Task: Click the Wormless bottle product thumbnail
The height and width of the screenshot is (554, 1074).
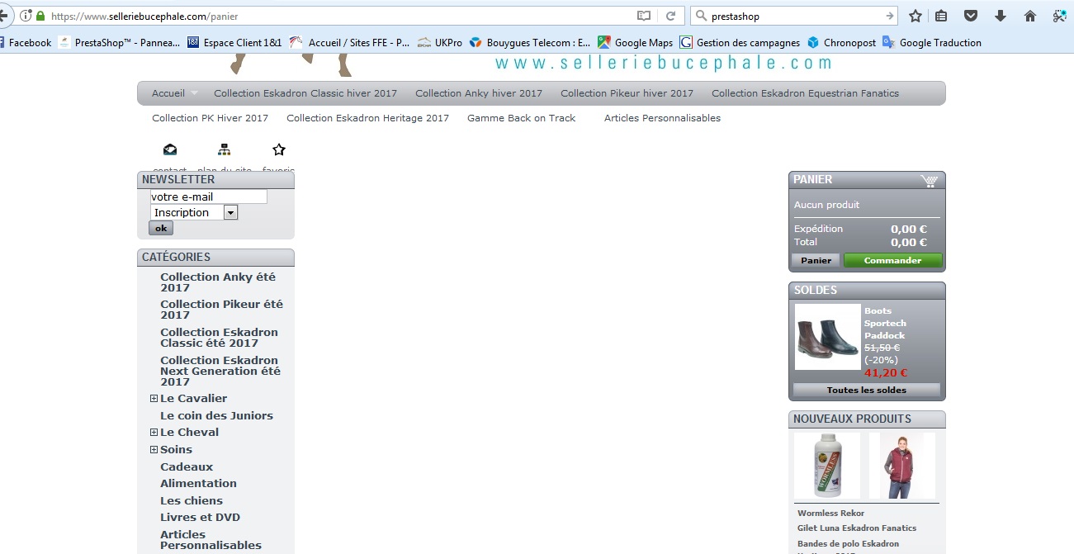Action: click(x=827, y=466)
